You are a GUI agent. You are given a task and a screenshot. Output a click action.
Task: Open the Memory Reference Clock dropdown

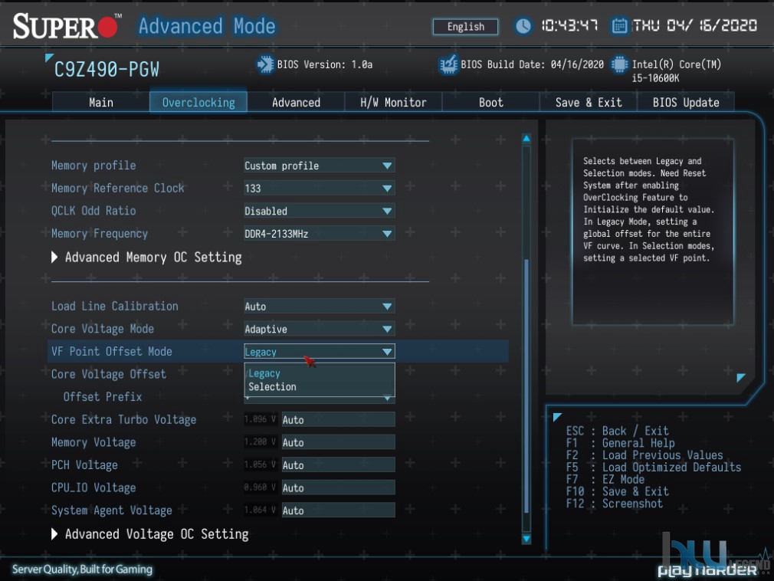coord(319,188)
